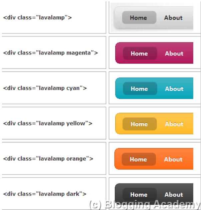This screenshot has height=210, width=201.
Task: Select Home in the magenta menu
Action: [x=140, y=53]
